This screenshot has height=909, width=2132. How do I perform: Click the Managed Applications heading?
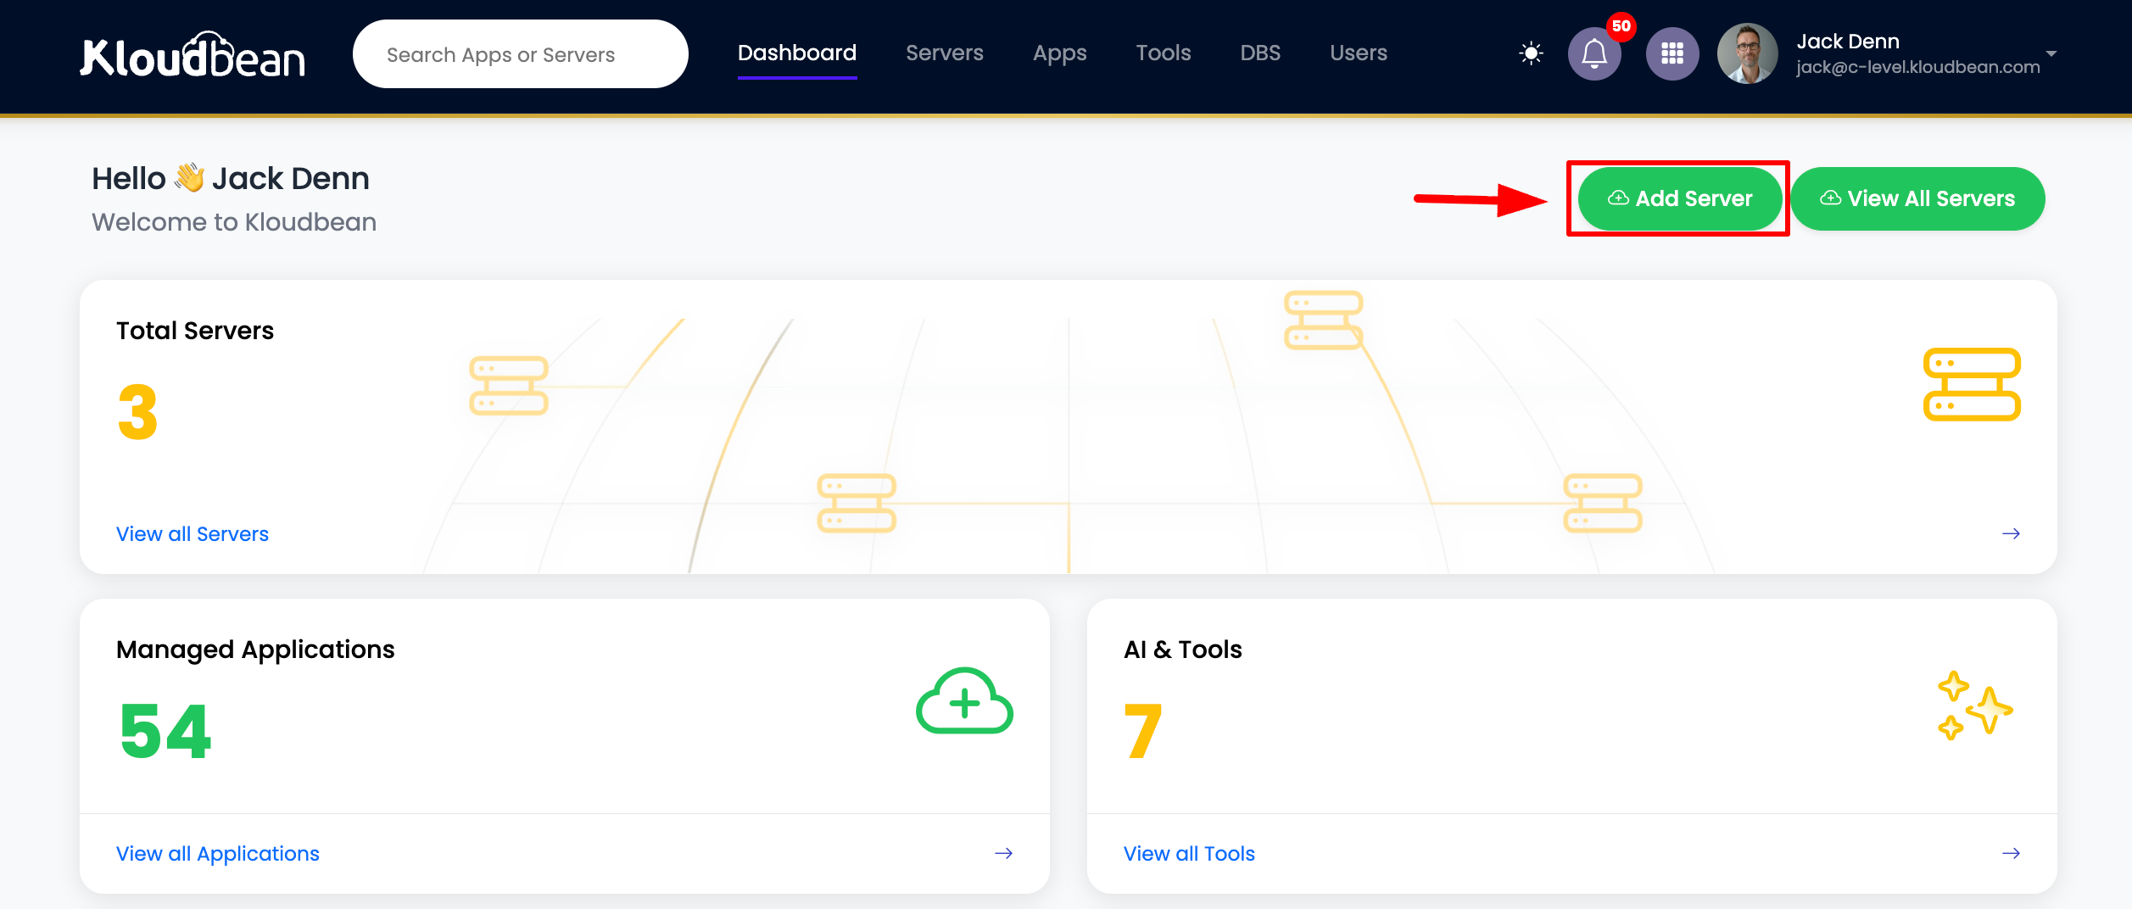coord(255,650)
